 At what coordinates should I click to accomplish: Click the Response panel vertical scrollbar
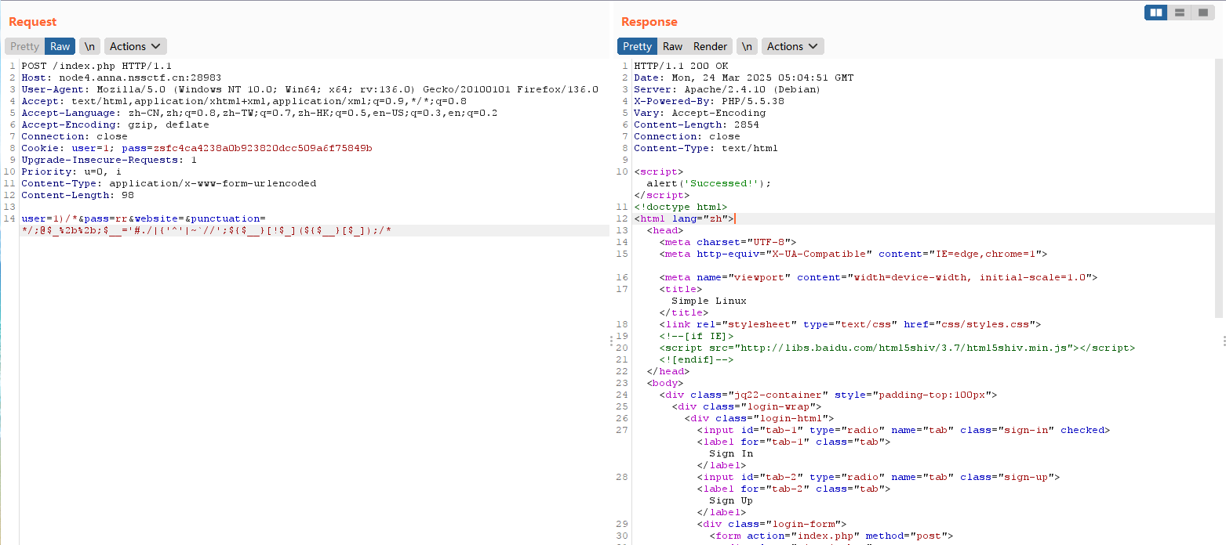click(x=1219, y=188)
